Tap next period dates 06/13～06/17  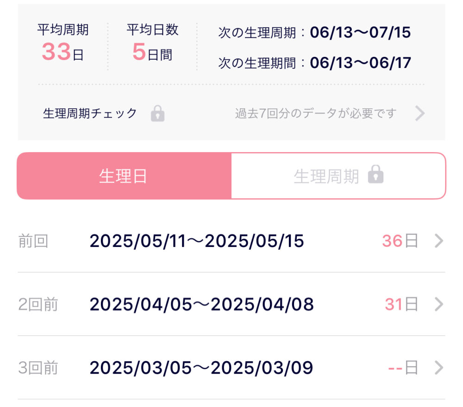click(x=360, y=63)
